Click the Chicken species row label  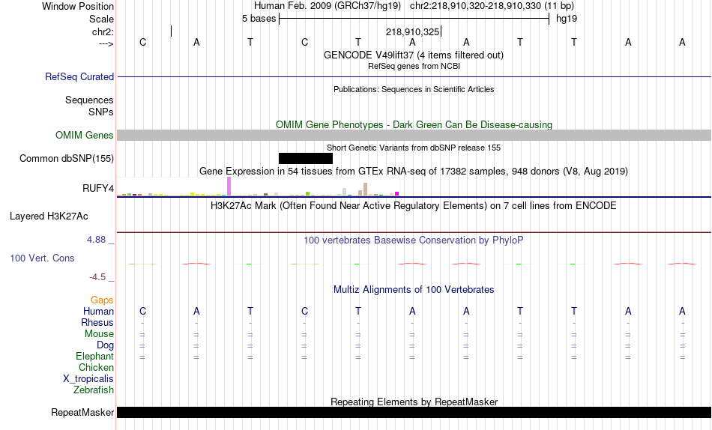pos(96,367)
